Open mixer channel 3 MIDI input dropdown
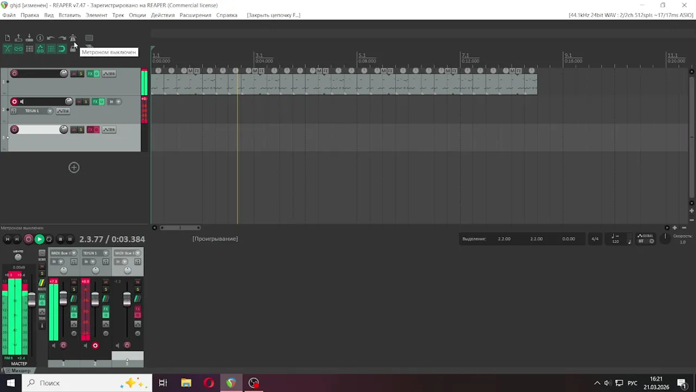 coord(128,253)
